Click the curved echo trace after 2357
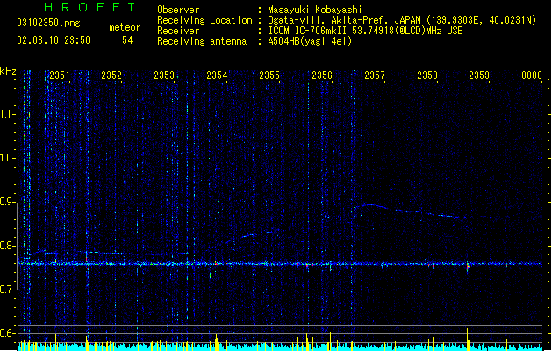 click(x=410, y=211)
